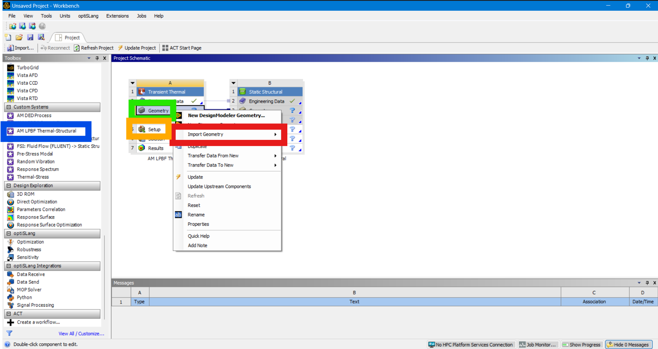Click the Vista AFD icon in the Toolbox
The image size is (658, 349).
pyautogui.click(x=11, y=75)
